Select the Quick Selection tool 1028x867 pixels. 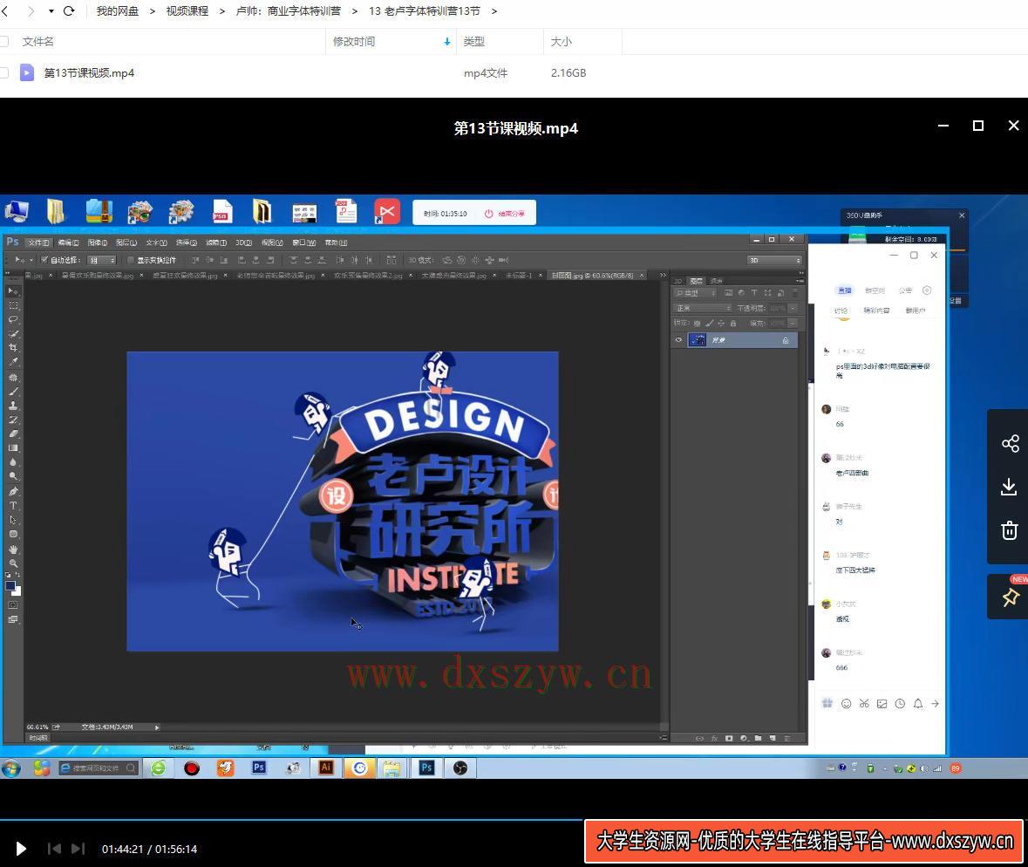pos(13,334)
